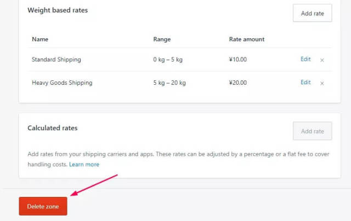Open the Learn more link
The image size is (351, 221).
[x=84, y=164]
